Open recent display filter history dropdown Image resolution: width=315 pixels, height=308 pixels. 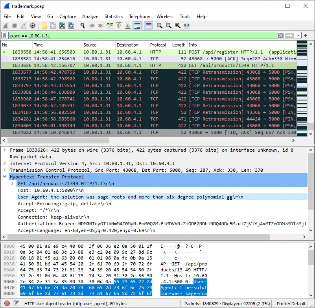298,35
